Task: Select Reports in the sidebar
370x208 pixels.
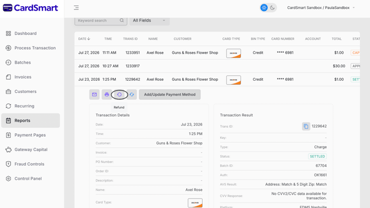Action: click(x=30, y=121)
